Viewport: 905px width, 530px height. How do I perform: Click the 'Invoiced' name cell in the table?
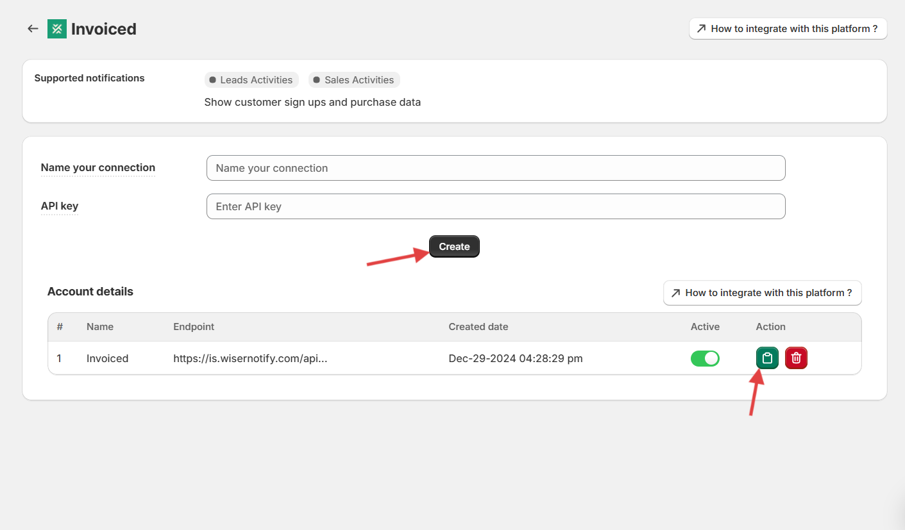coord(108,358)
